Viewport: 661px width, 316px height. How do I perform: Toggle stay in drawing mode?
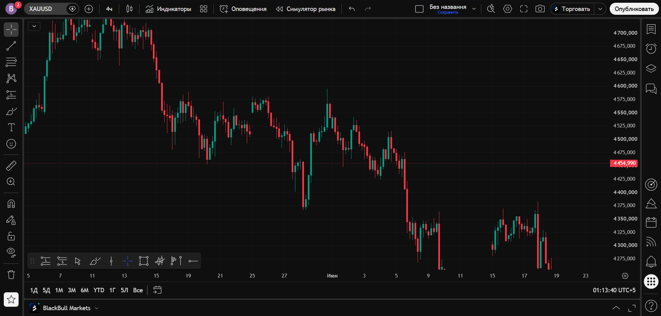click(x=11, y=220)
